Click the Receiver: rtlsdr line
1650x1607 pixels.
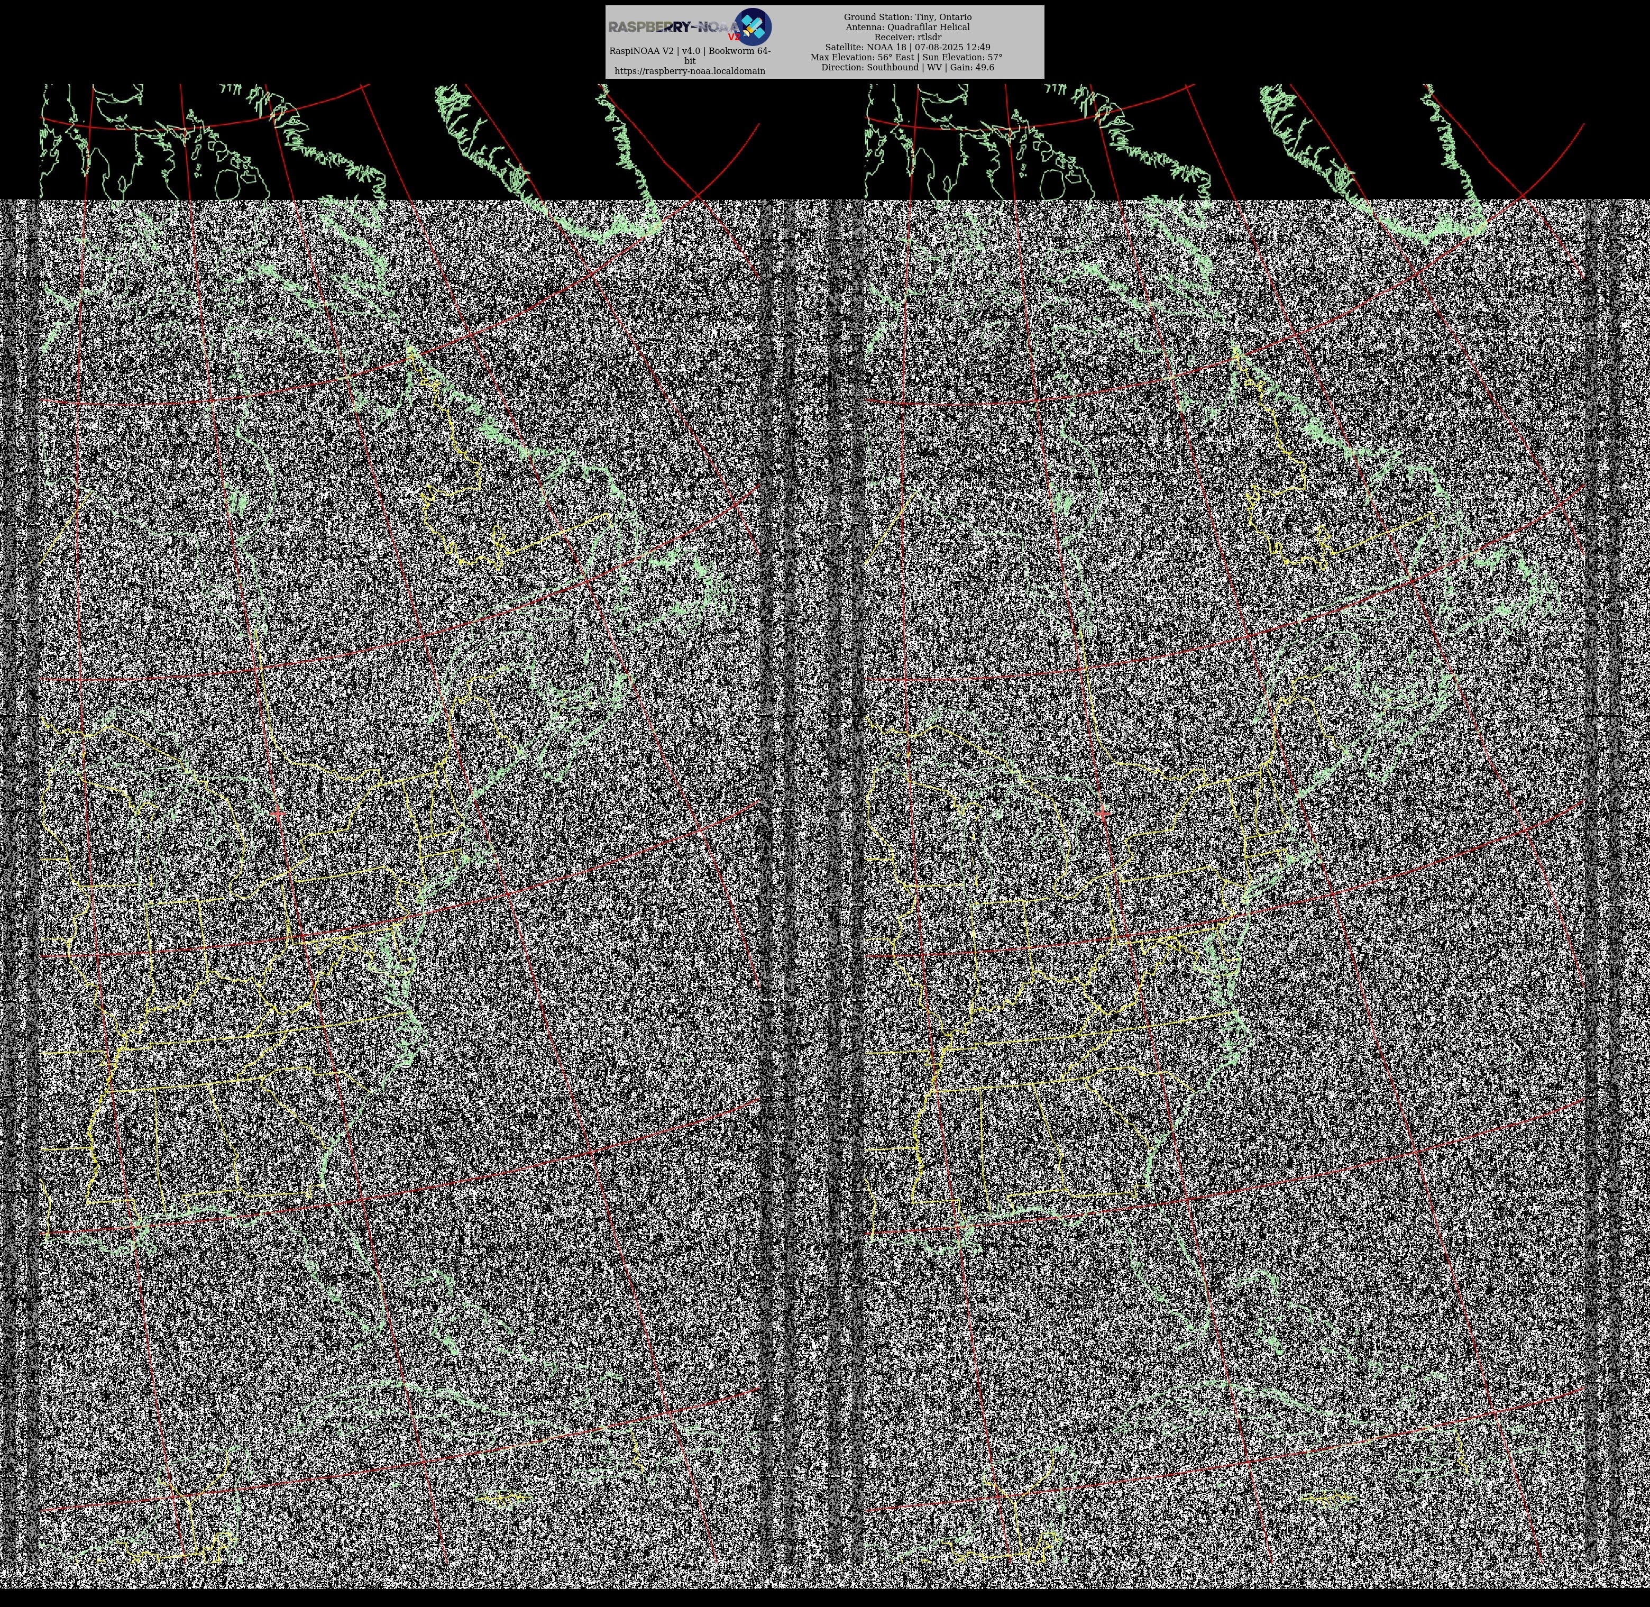pyautogui.click(x=907, y=37)
